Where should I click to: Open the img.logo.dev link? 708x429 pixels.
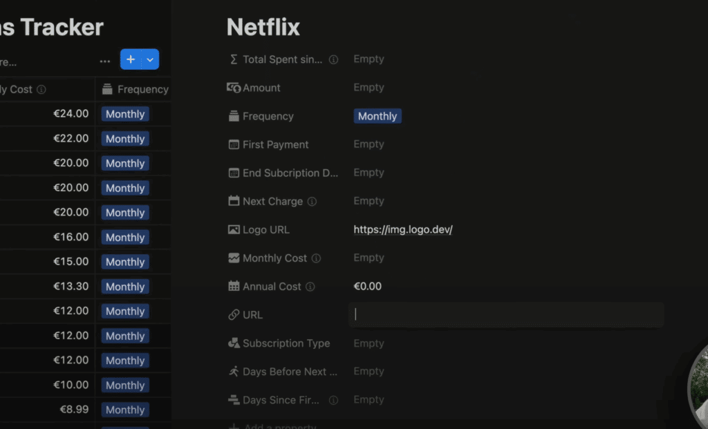pos(402,229)
